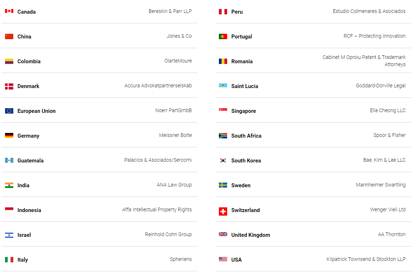
Task: Select the Singapore country label
Action: (x=243, y=111)
